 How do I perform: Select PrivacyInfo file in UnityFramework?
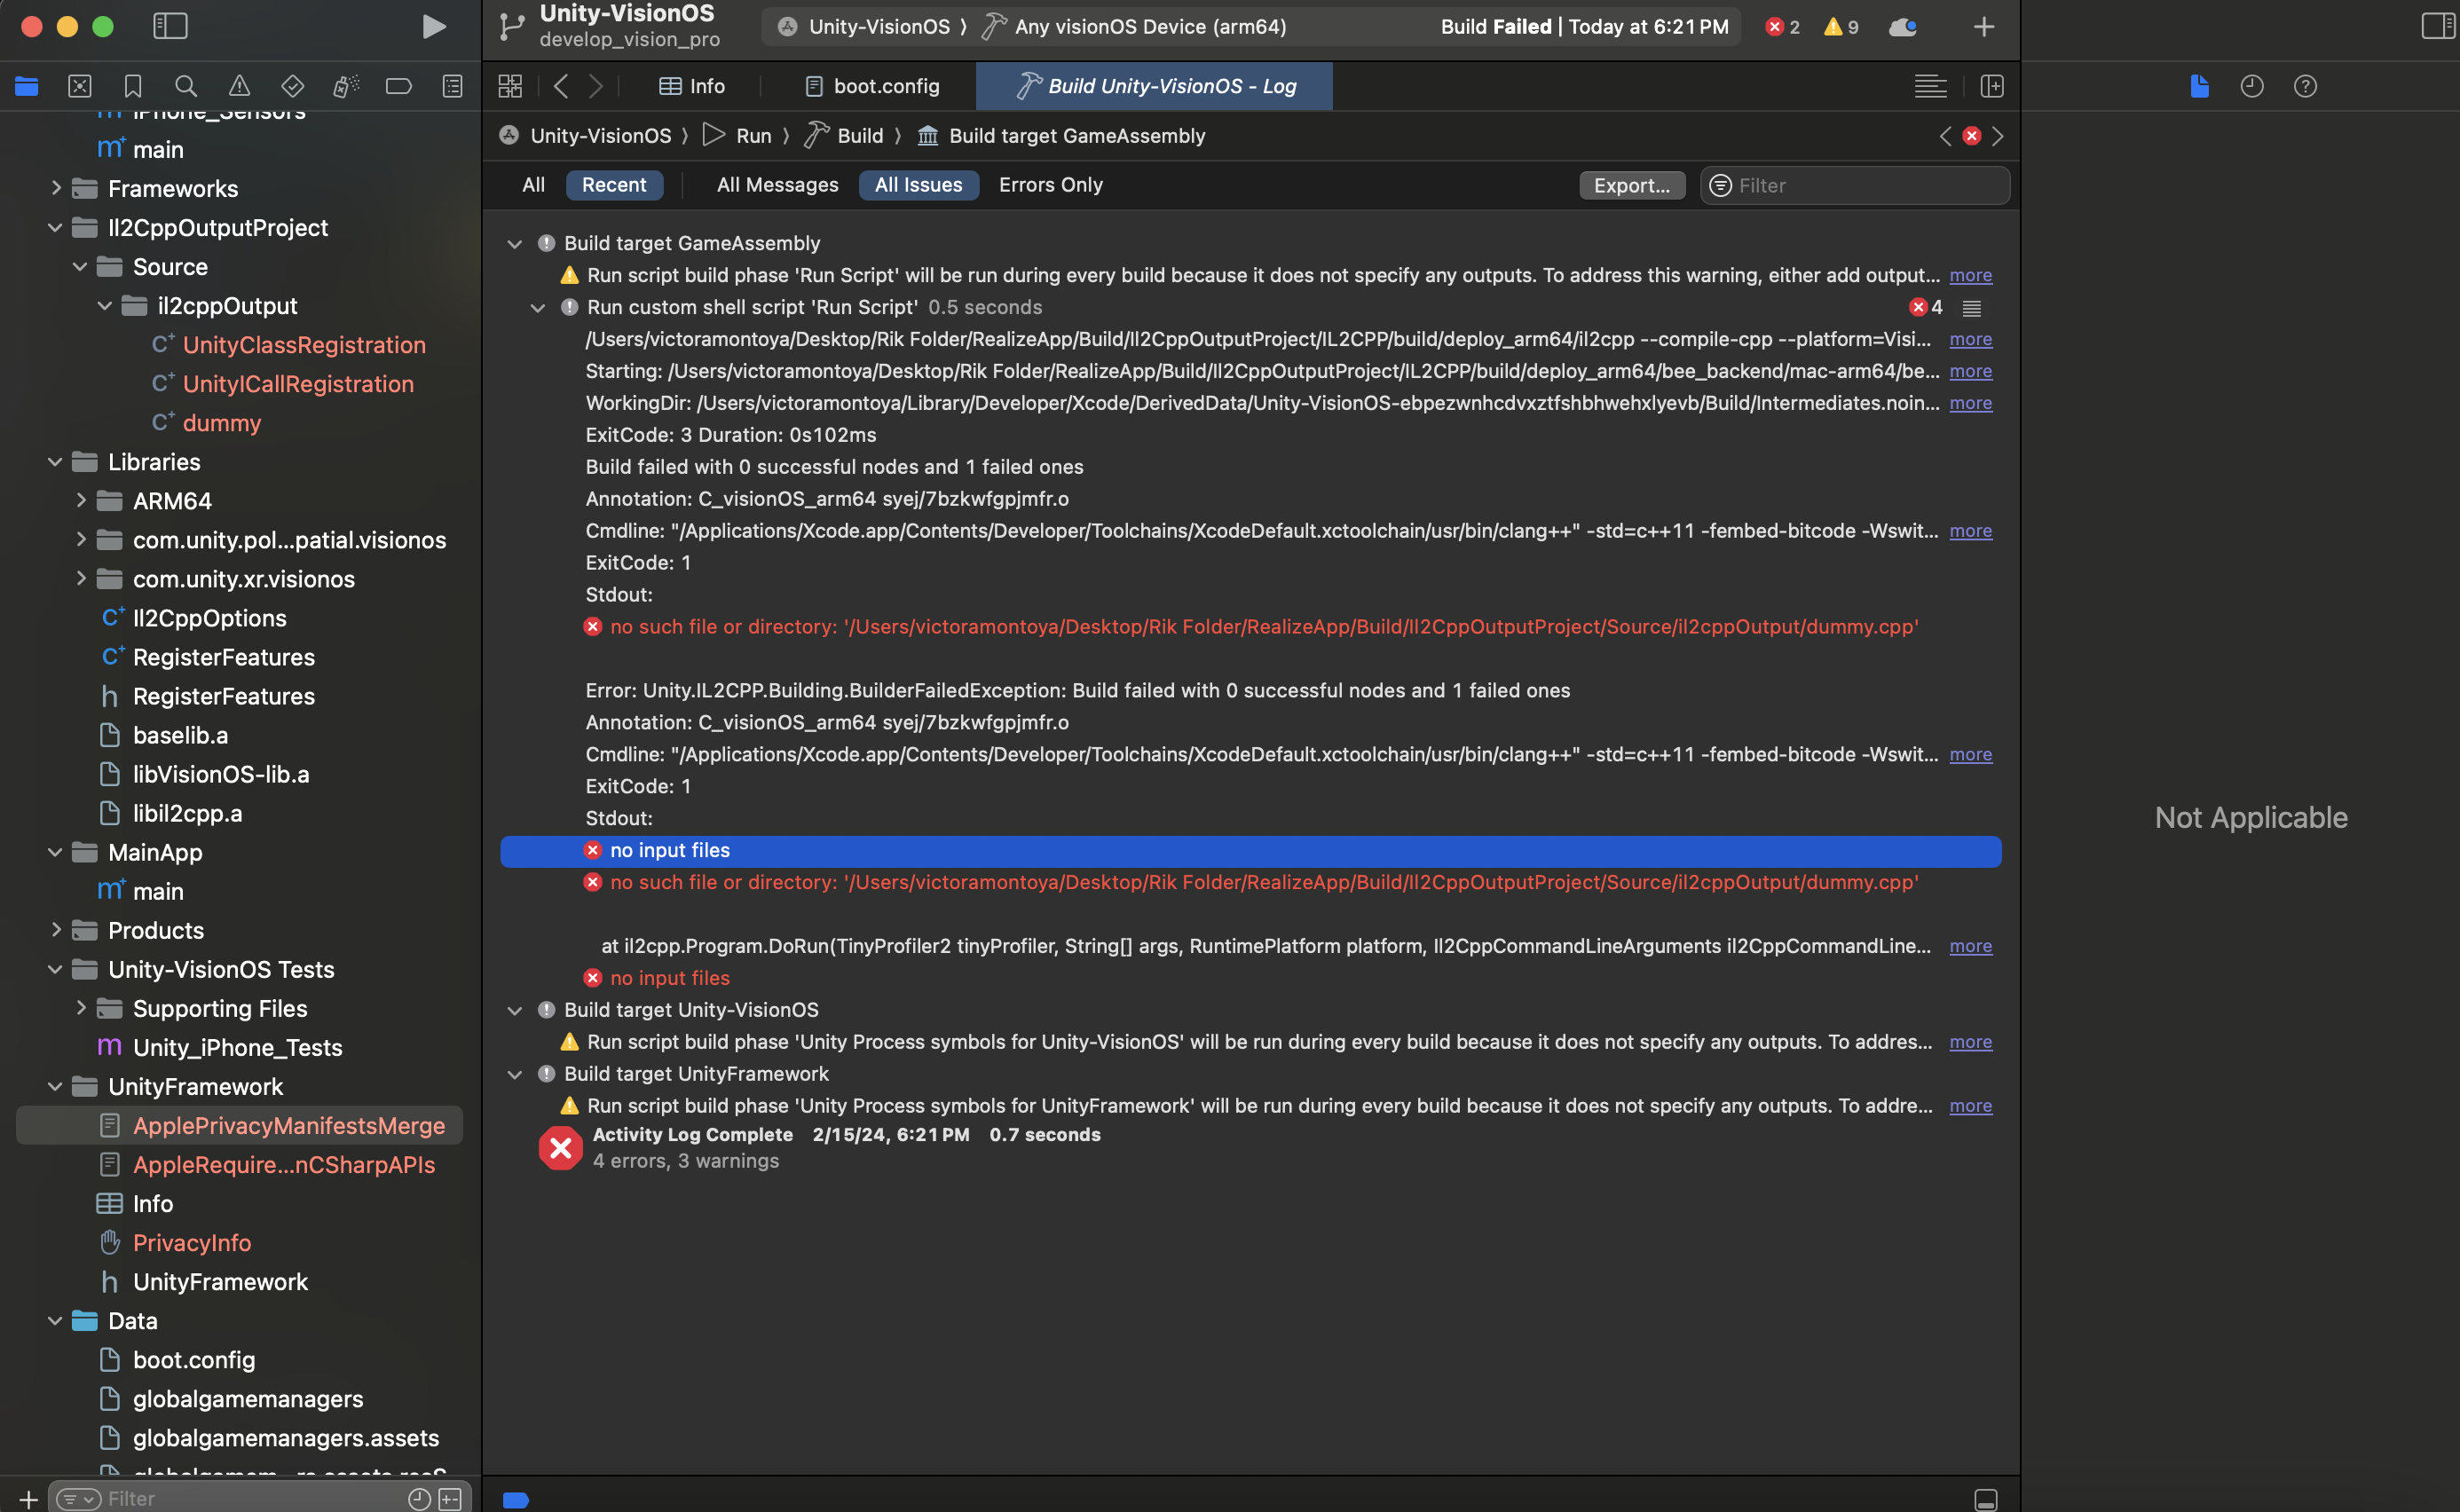pos(192,1243)
